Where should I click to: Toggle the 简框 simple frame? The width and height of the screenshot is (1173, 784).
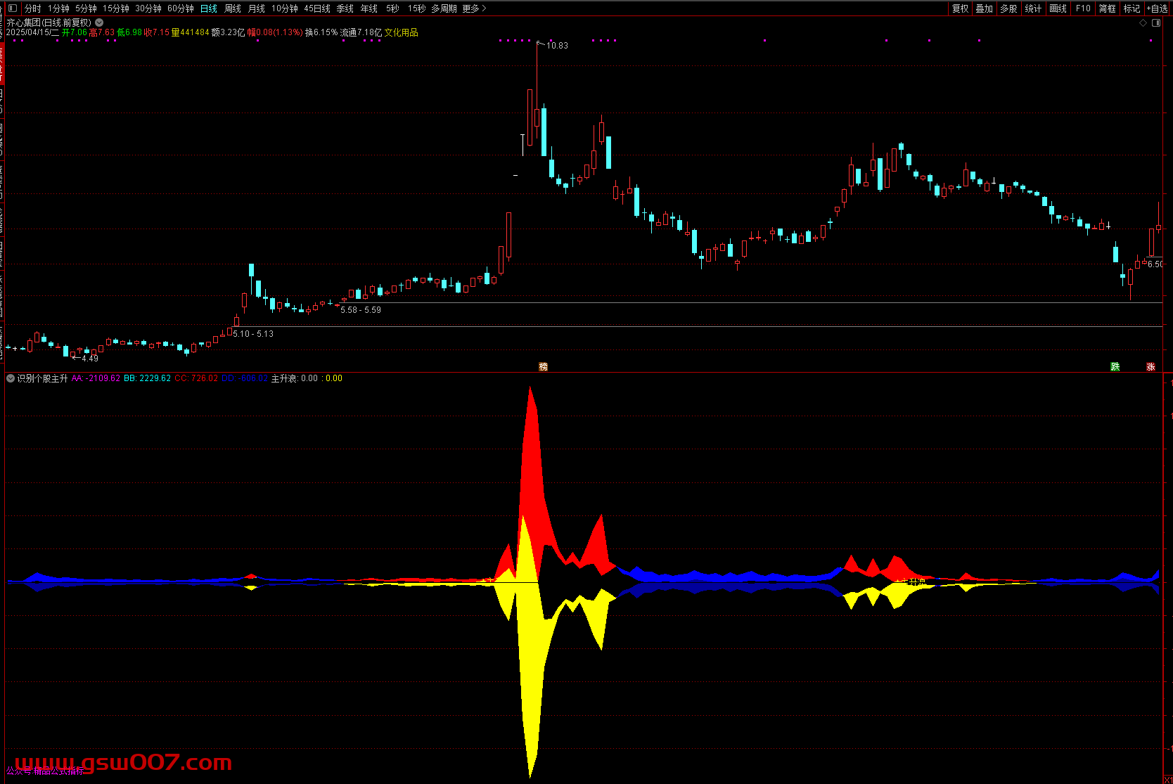1108,8
